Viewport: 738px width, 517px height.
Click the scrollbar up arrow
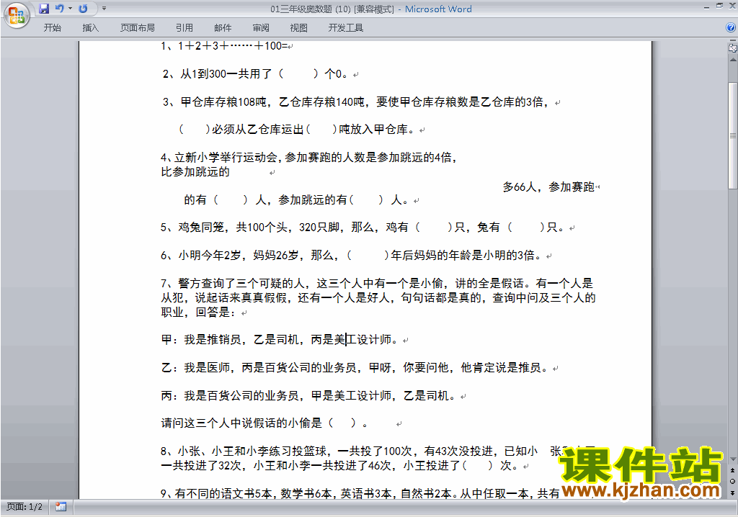coord(733,60)
